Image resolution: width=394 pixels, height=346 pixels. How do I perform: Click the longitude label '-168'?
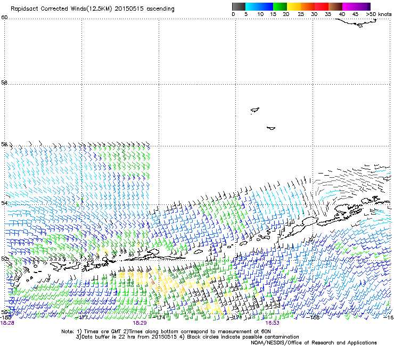click(313, 317)
